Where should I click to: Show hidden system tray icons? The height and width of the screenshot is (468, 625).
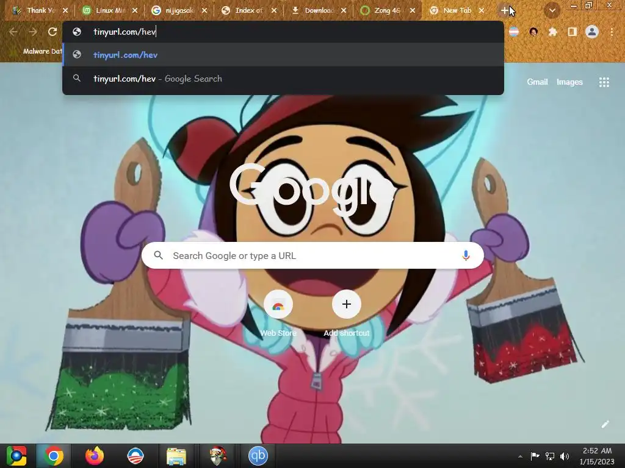click(520, 456)
